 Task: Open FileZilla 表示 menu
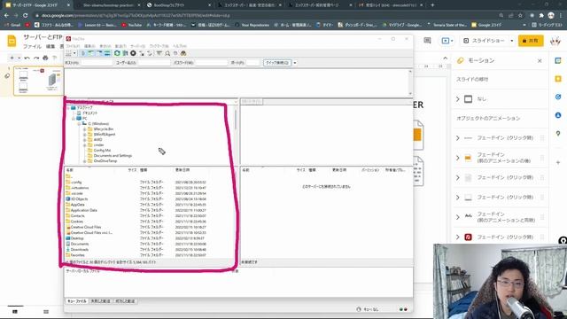(x=105, y=46)
